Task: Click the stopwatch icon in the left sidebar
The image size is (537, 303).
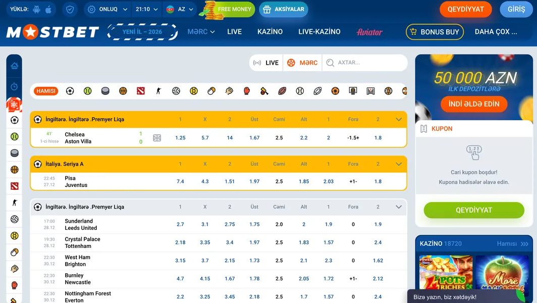Action: coord(14,86)
